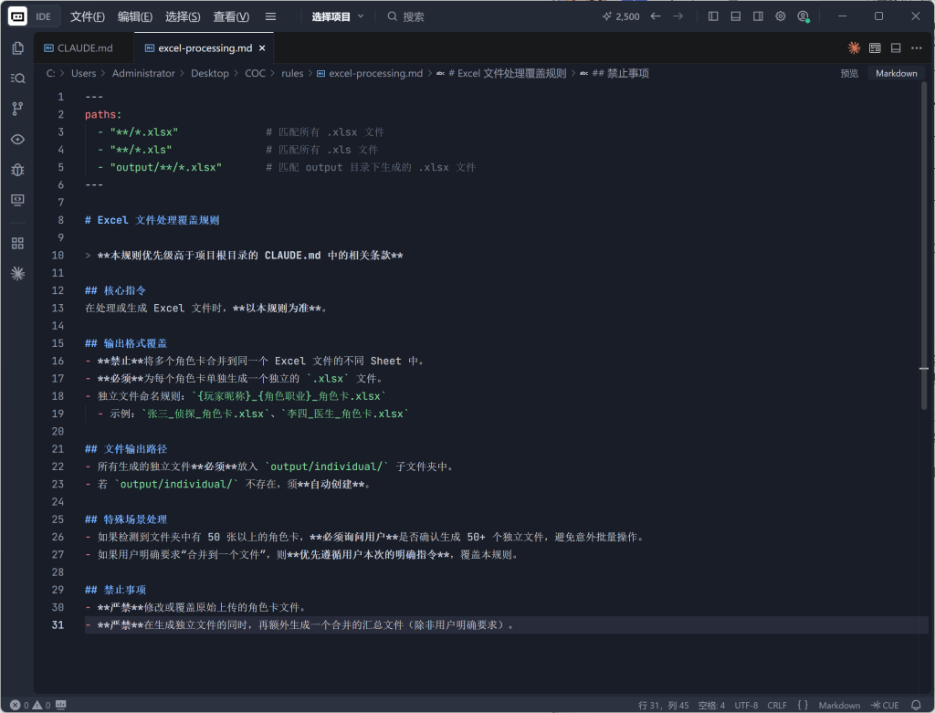The width and height of the screenshot is (935, 713).
Task: Click the curly braces icon in status bar
Action: [x=803, y=706]
